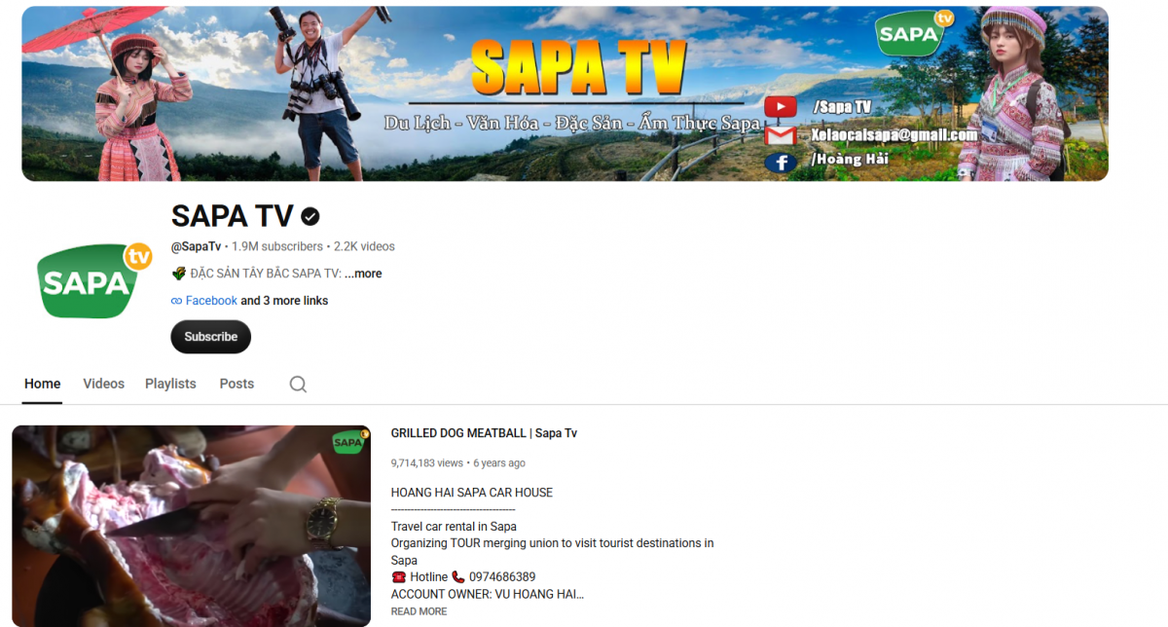This screenshot has width=1168, height=627.
Task: Switch to the Home tab
Action: (43, 384)
